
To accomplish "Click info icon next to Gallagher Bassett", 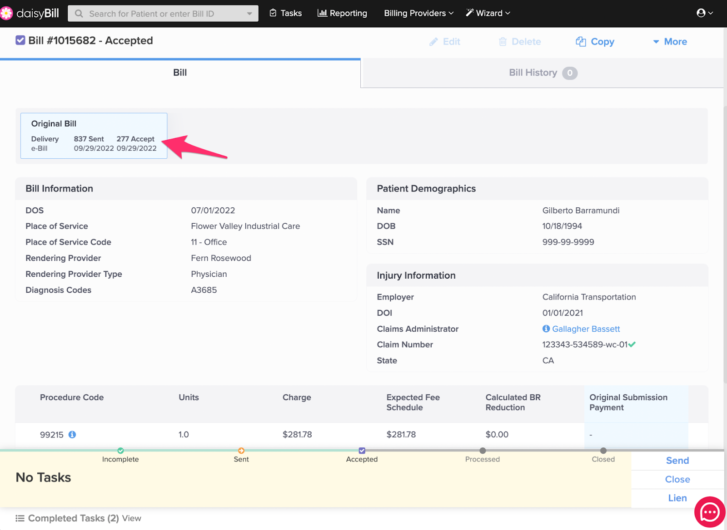I will coord(546,329).
